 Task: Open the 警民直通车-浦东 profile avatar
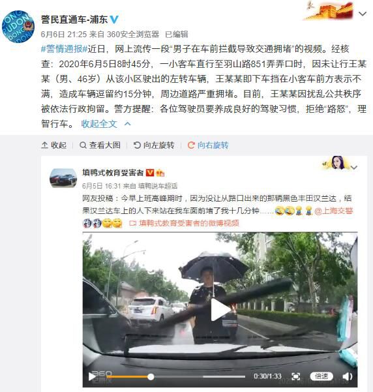(x=18, y=27)
